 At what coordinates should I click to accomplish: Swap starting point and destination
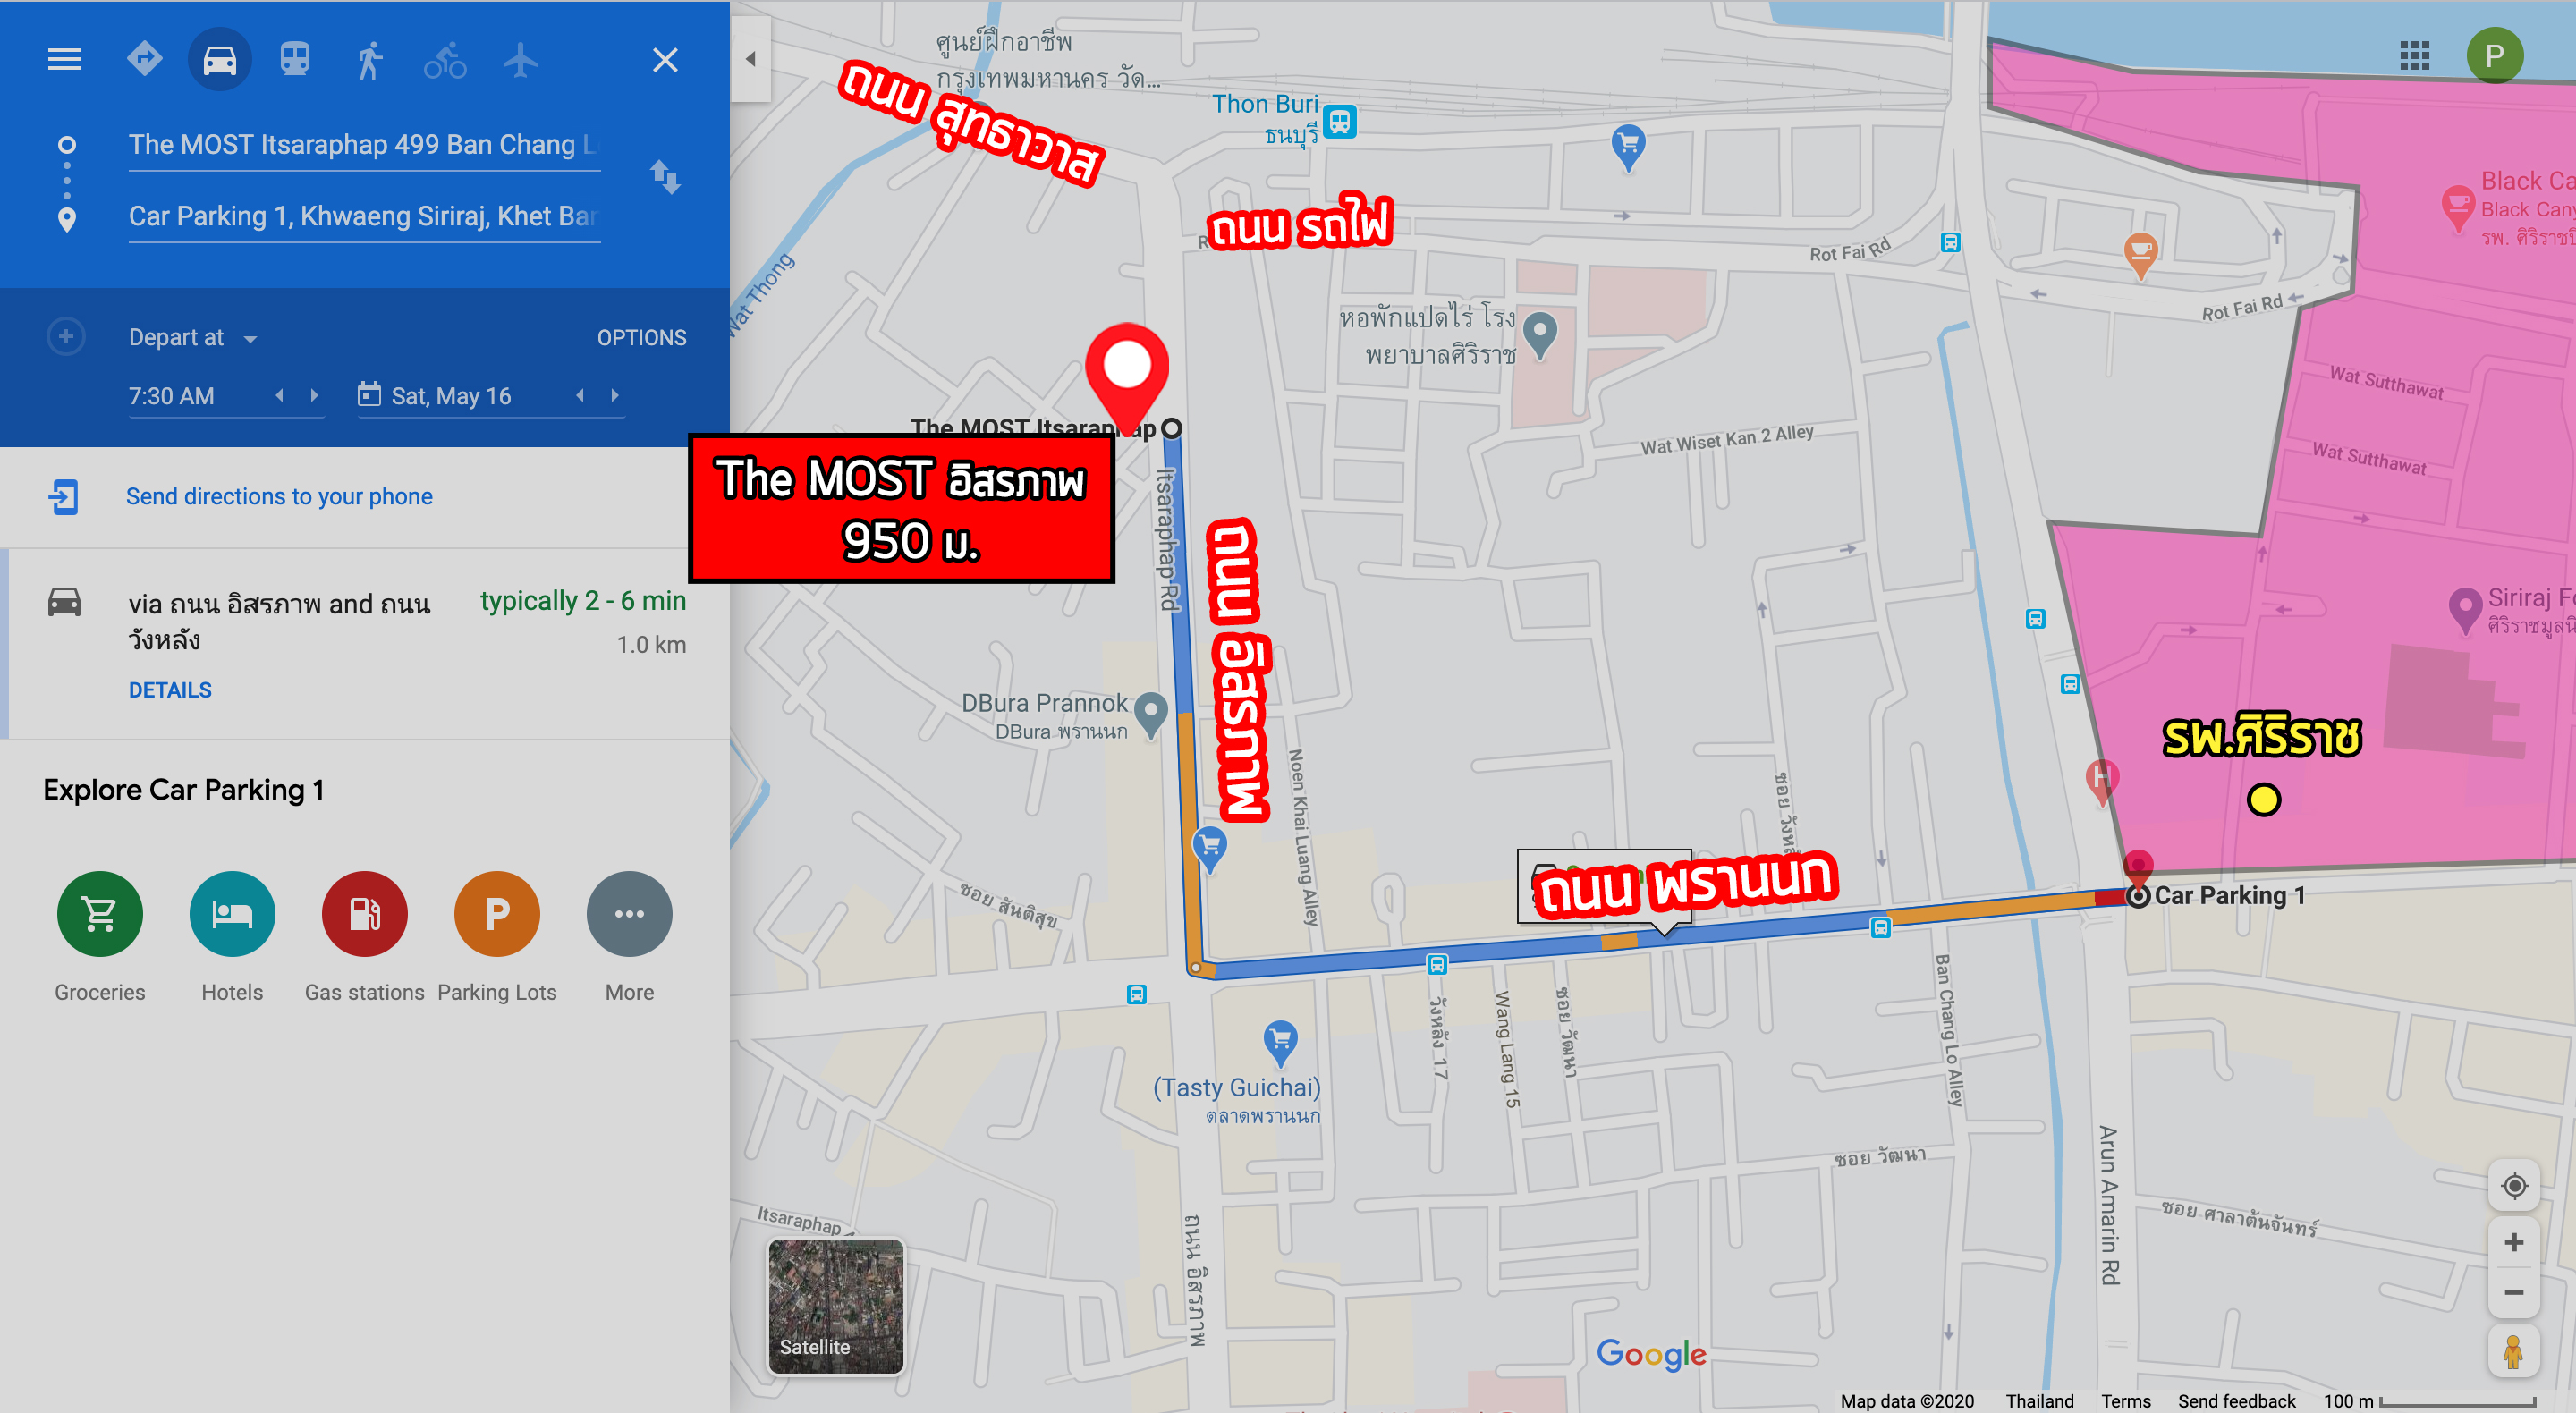pyautogui.click(x=665, y=178)
